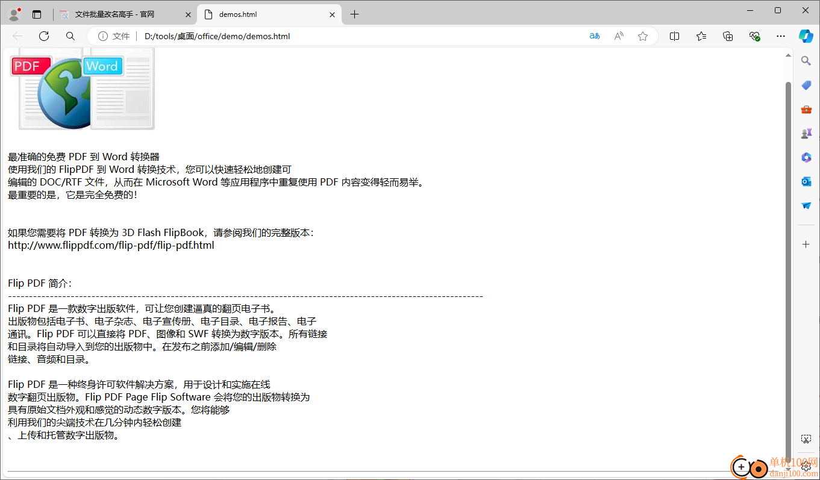Open the Settings and more ellipsis menu

click(x=781, y=36)
